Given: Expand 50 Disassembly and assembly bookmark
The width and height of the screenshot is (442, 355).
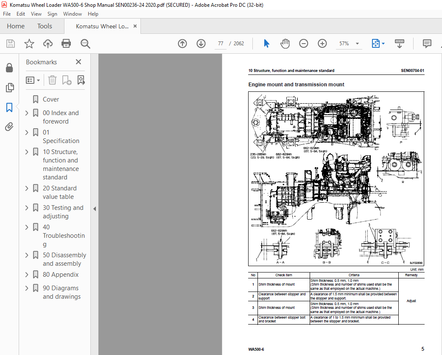Looking at the screenshot, I should click(27, 255).
